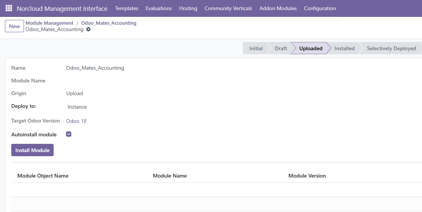Open the Community Verticals menu
Viewport: 422px width, 212px height.
pyautogui.click(x=228, y=8)
